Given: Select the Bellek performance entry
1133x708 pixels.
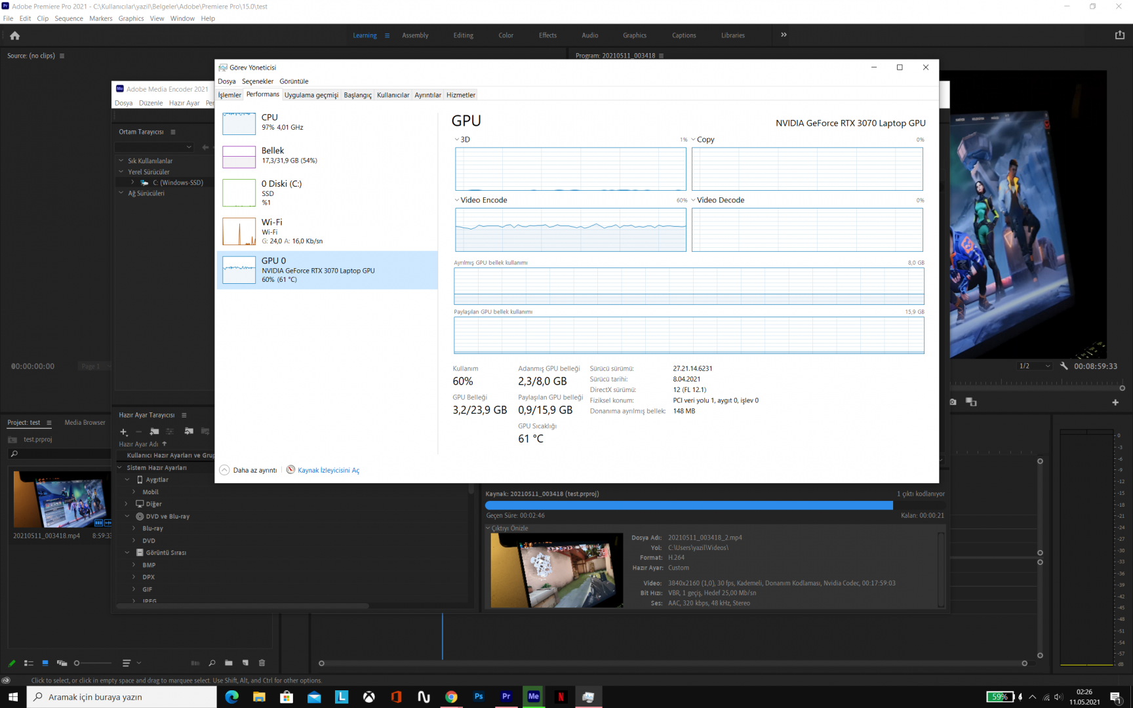Looking at the screenshot, I should [327, 156].
